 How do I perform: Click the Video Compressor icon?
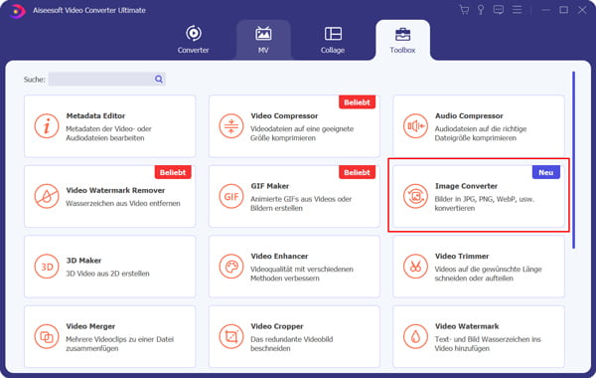[231, 126]
